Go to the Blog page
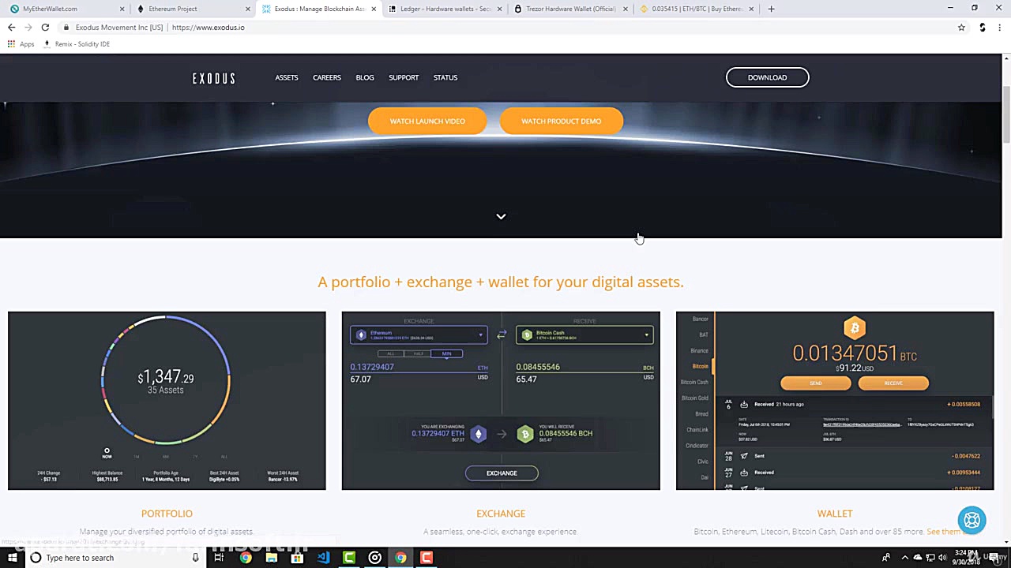 click(x=365, y=77)
